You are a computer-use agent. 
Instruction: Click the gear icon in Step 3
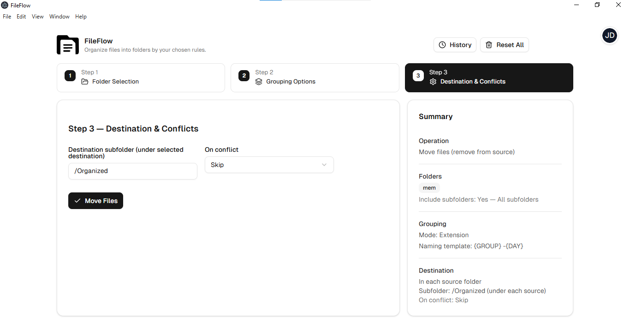point(433,82)
